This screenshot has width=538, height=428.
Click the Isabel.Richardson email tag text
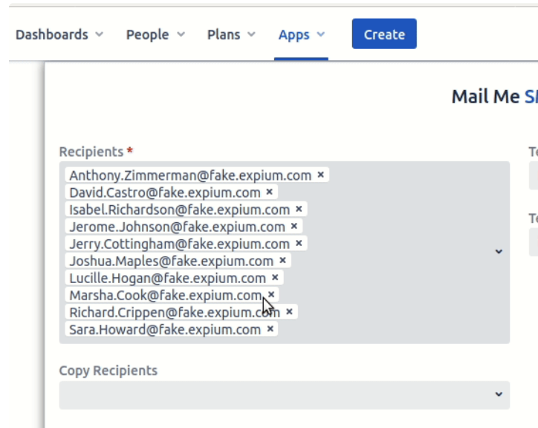tap(179, 210)
